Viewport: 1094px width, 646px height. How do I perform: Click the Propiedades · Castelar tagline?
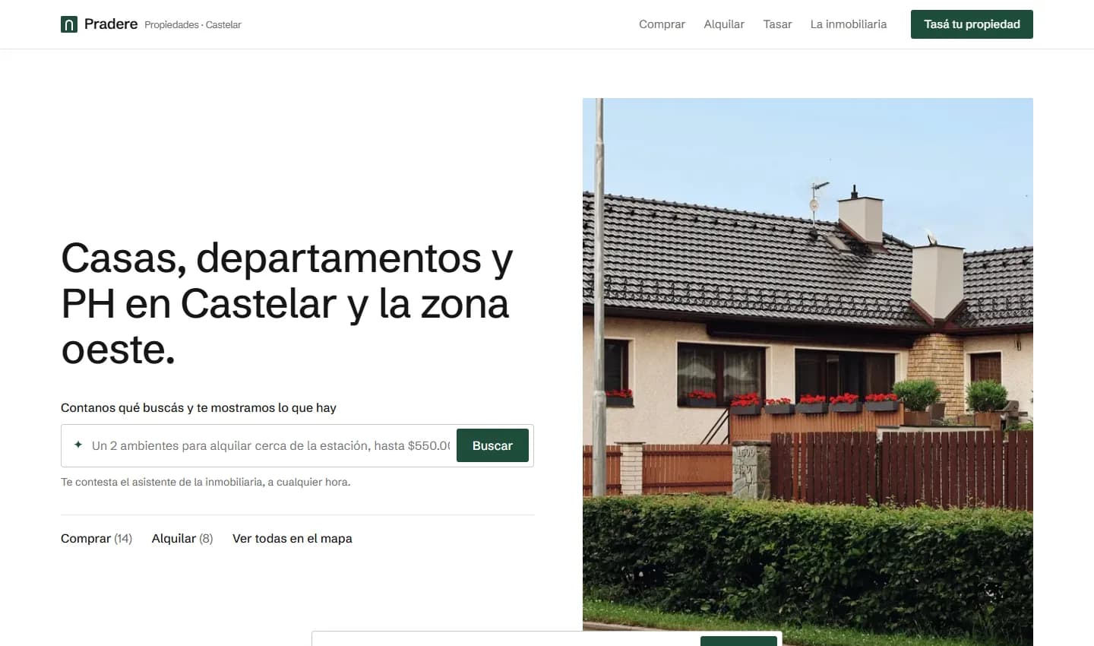click(x=193, y=25)
